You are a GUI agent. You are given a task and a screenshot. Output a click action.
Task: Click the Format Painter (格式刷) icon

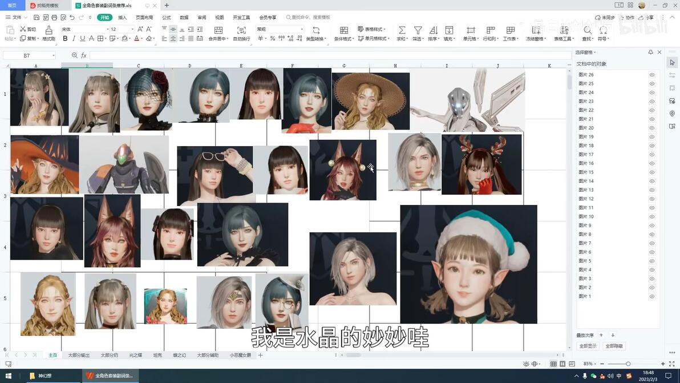tap(48, 30)
